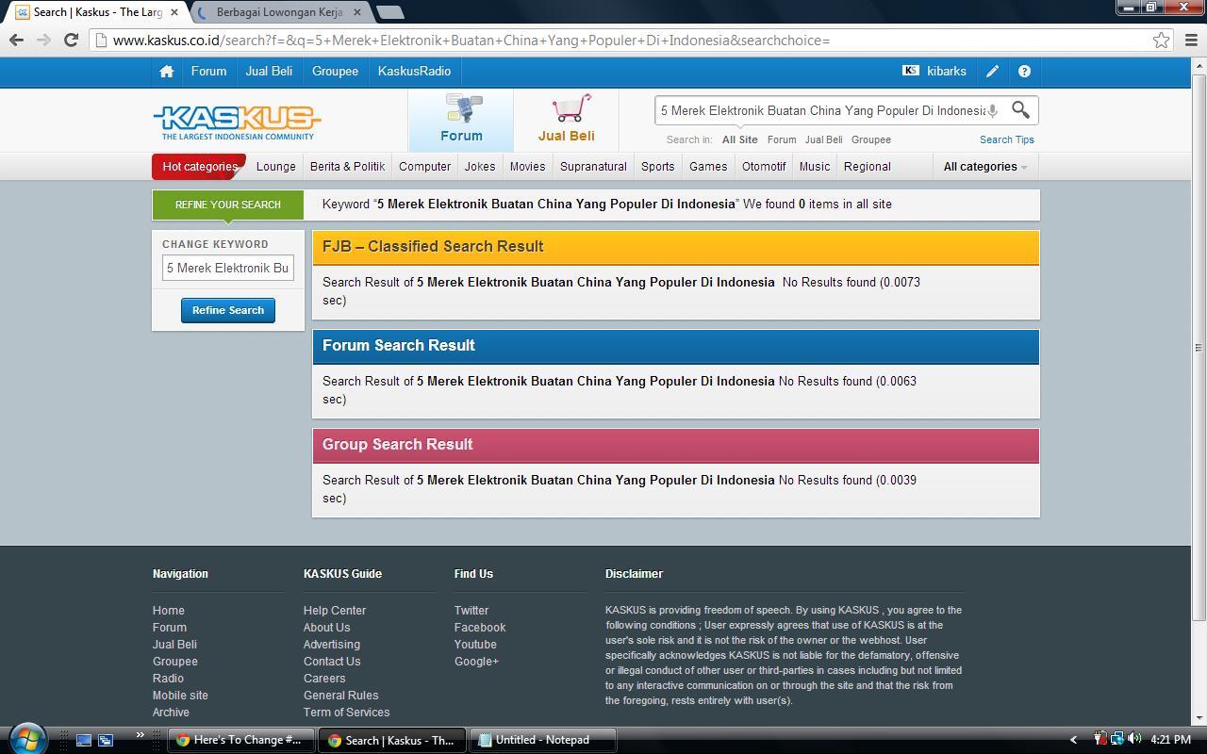The height and width of the screenshot is (754, 1207).
Task: Open Berita & Politik category
Action: tap(347, 167)
